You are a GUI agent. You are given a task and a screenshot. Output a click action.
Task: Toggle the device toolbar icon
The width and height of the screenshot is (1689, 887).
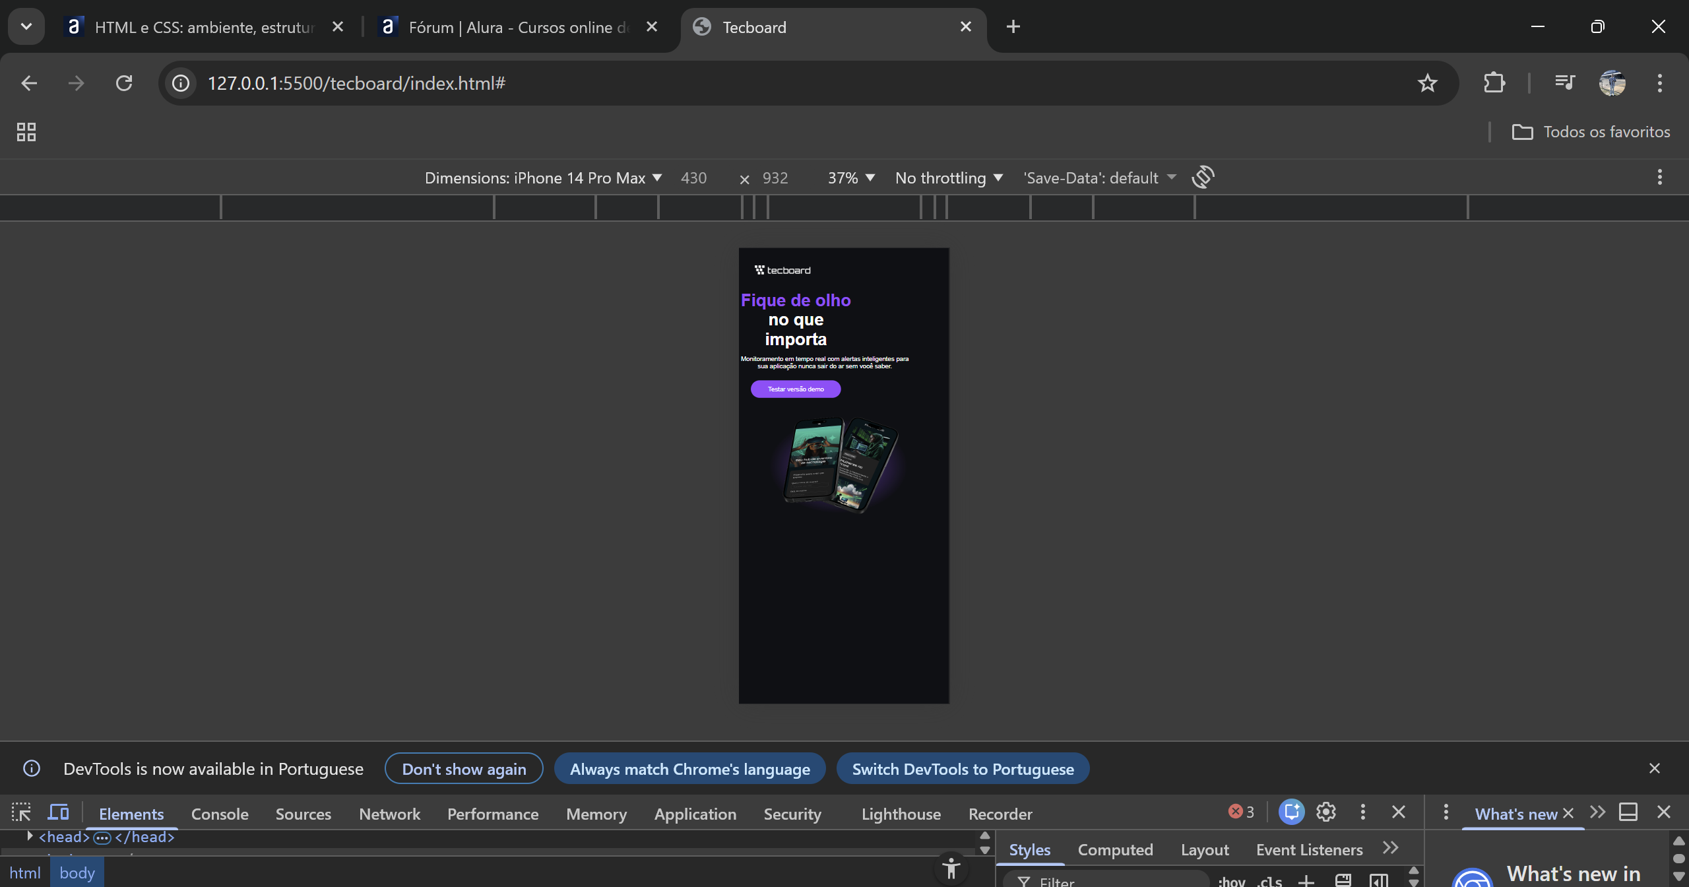coord(58,812)
